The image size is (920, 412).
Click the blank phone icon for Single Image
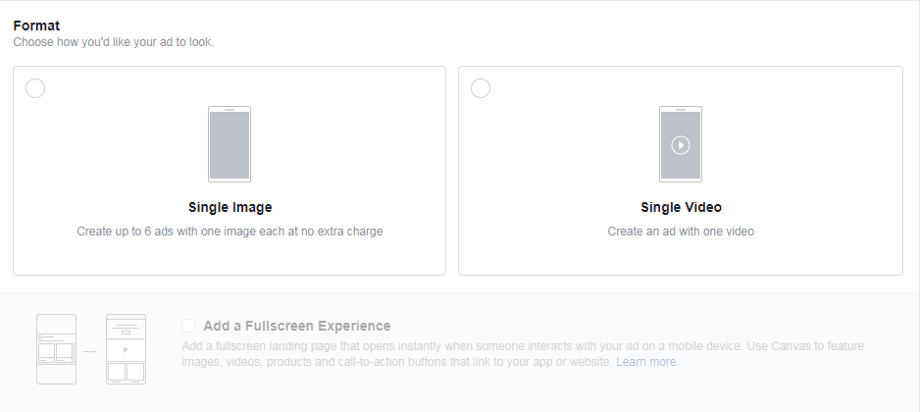click(x=230, y=143)
